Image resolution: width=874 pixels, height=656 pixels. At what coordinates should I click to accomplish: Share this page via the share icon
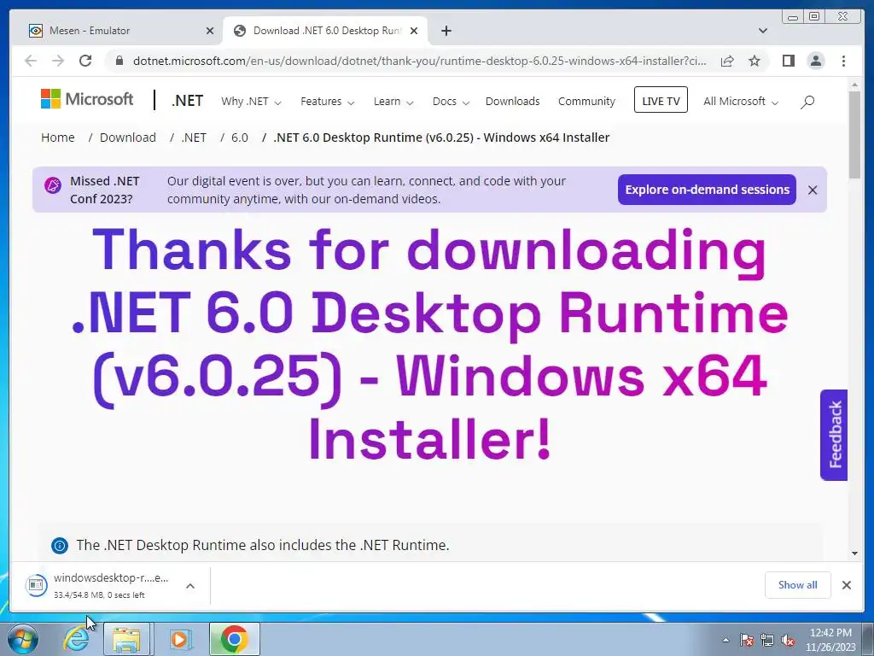point(727,61)
